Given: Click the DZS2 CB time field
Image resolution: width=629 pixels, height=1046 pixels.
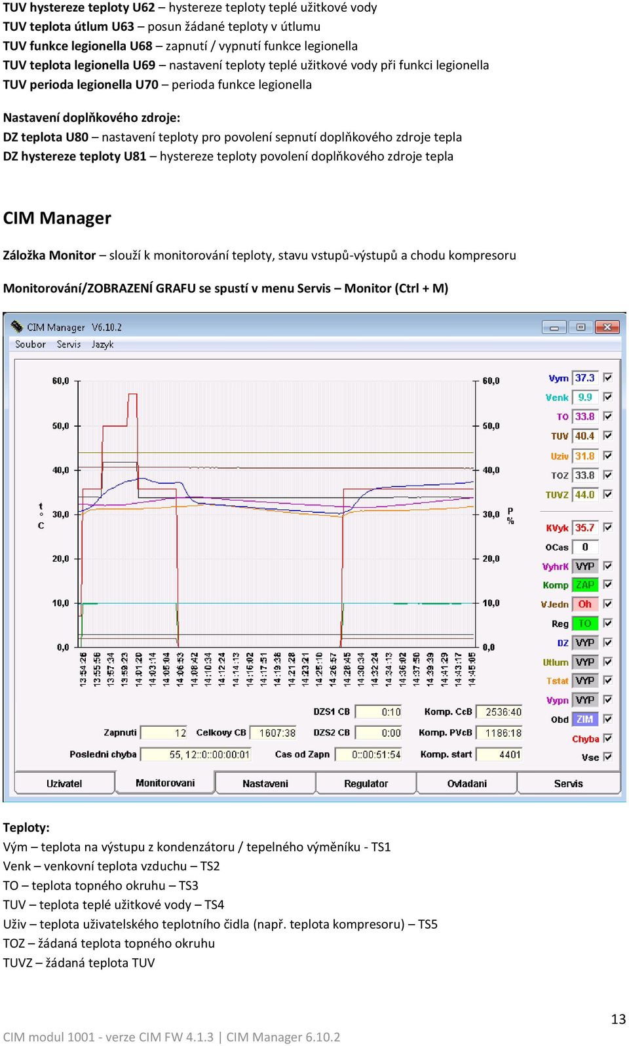Looking at the screenshot, I should tap(378, 733).
